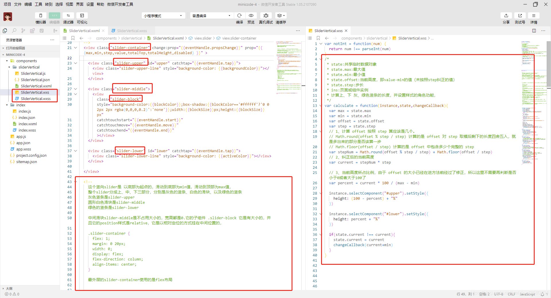Open the 设置 menu

[x=90, y=4]
